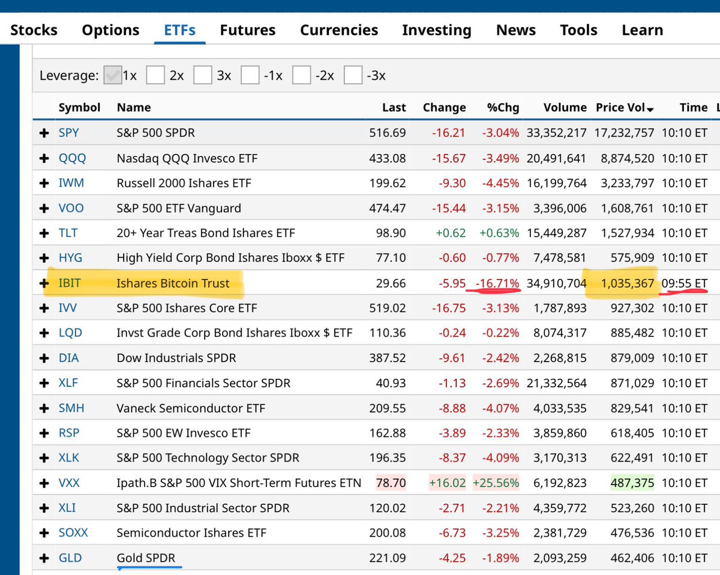The image size is (720, 575).
Task: Expand the TLT row plus icon
Action: (x=44, y=233)
